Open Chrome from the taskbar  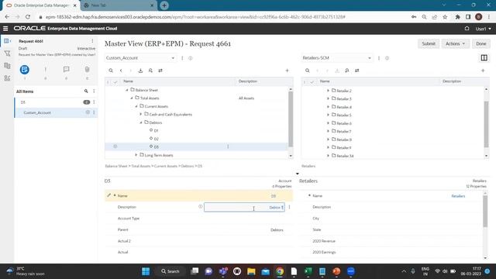click(280, 271)
